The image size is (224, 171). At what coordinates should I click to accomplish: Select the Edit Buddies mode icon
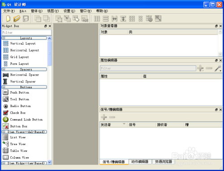click(x=76, y=19)
